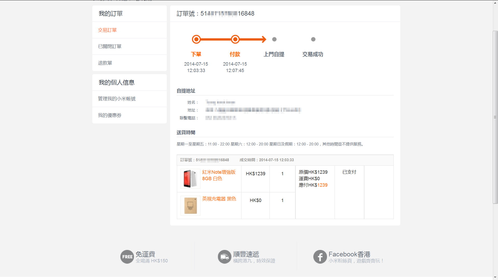Click the HK$1239 phone price cell
Viewport: 498px width, 280px height.
[255, 174]
